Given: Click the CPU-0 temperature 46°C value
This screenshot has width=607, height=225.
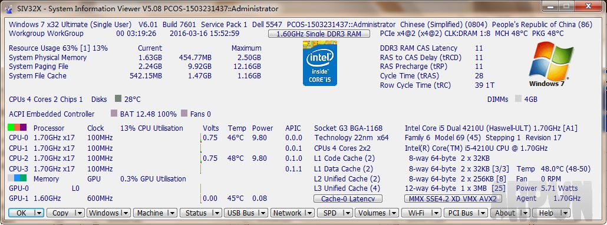Looking at the screenshot, I should (x=236, y=138).
